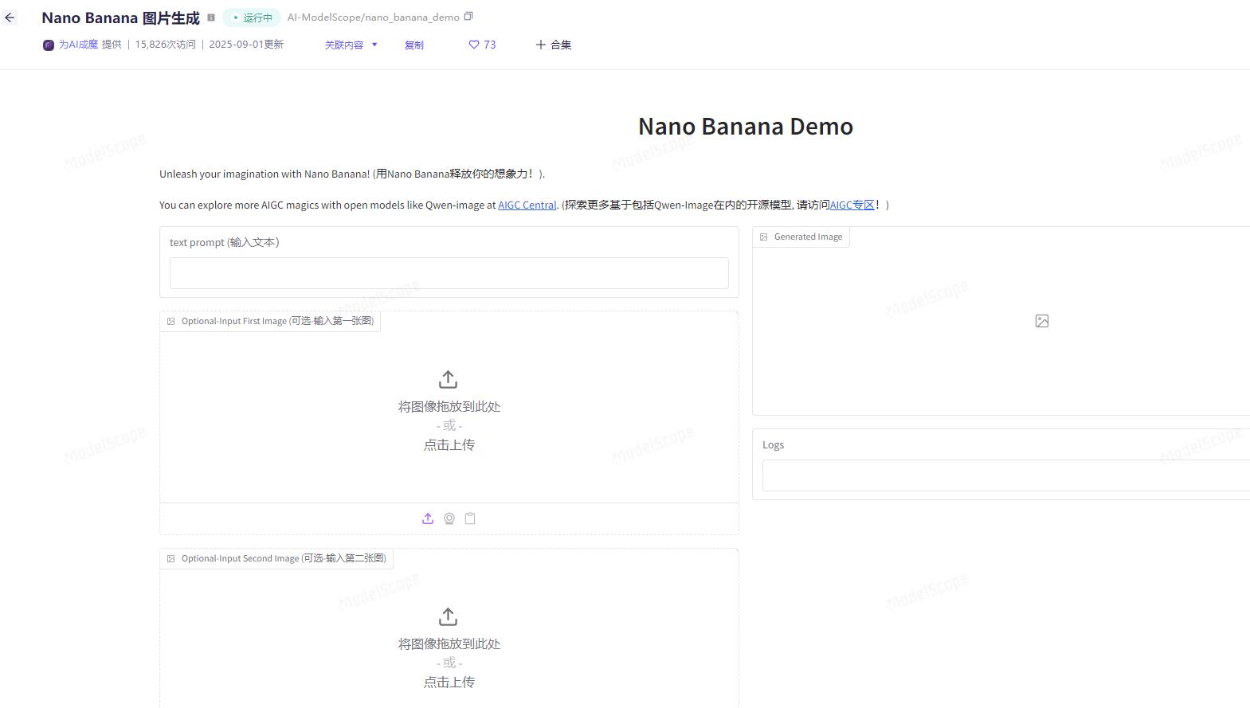Viewport: 1250px width, 708px height.
Task: Click the Optional-Input First Image label
Action: tap(277, 321)
